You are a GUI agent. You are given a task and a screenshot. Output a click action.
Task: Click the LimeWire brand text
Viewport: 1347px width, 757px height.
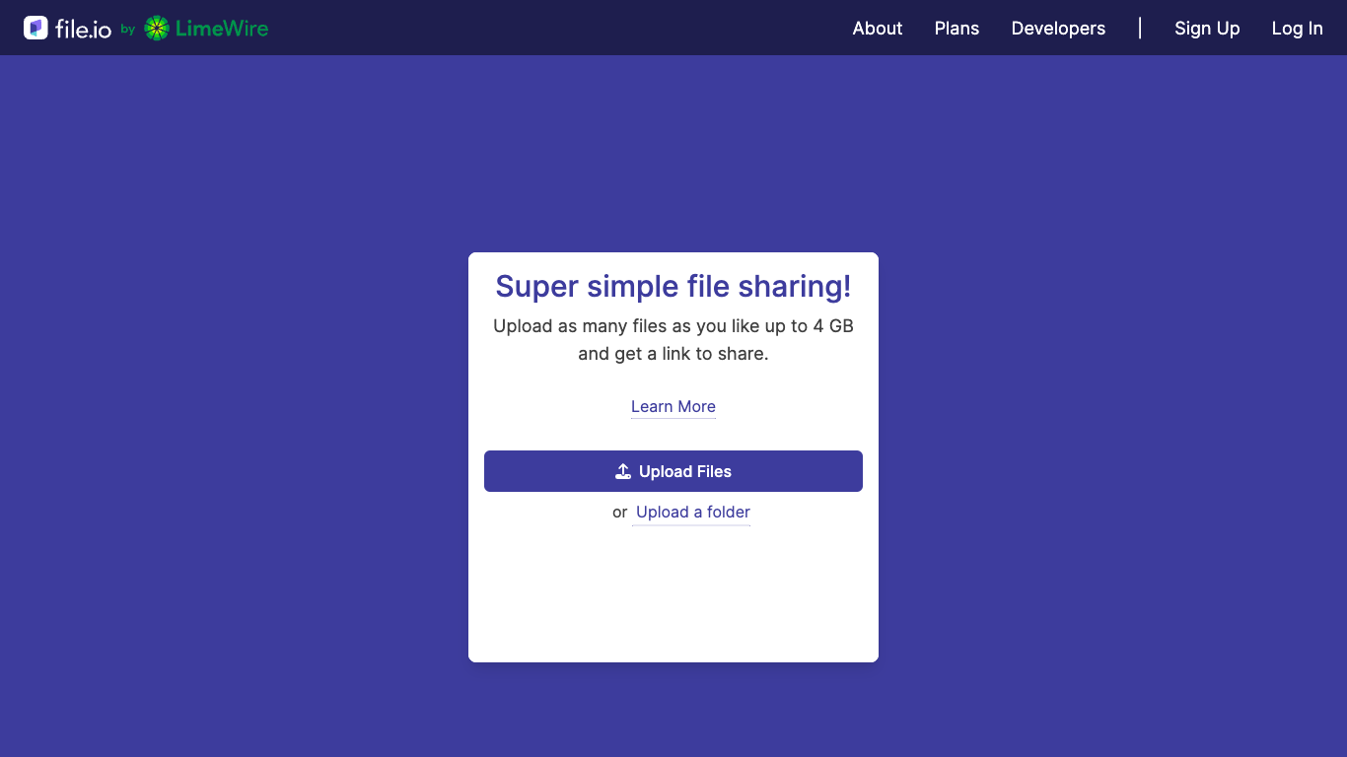222,29
